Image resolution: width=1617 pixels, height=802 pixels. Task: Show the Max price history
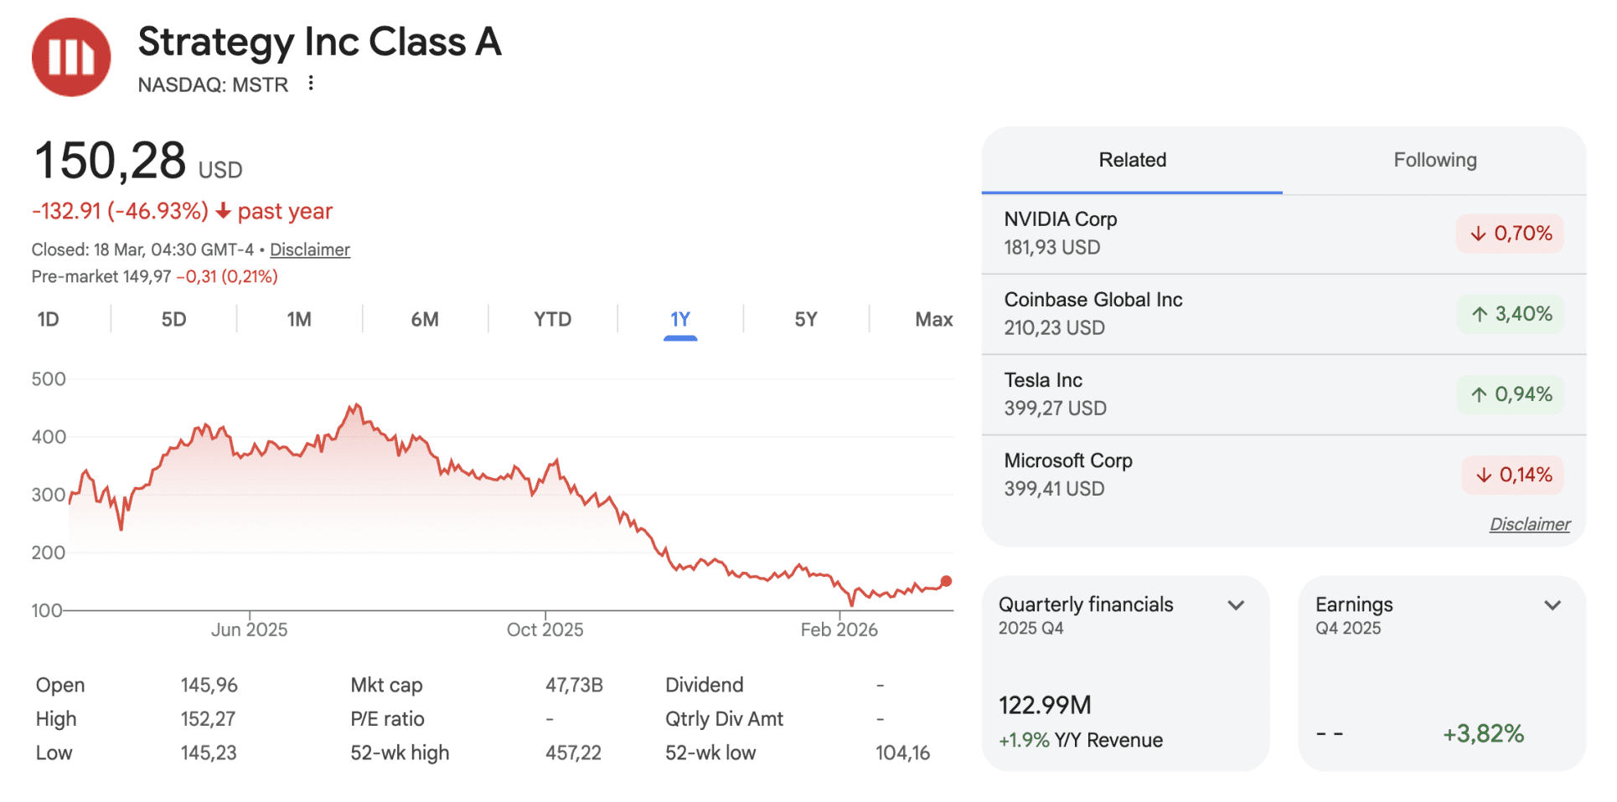[x=933, y=320]
